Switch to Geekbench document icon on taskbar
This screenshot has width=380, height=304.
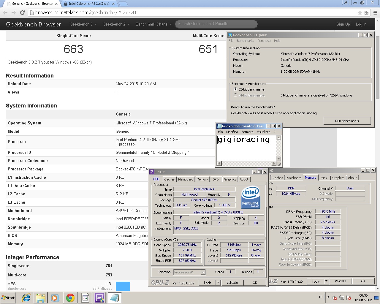85,298
